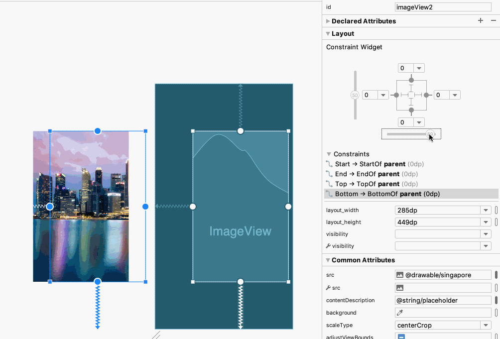The width and height of the screenshot is (500, 339).
Task: Toggle the adjustViewBounds switch
Action: point(401,336)
